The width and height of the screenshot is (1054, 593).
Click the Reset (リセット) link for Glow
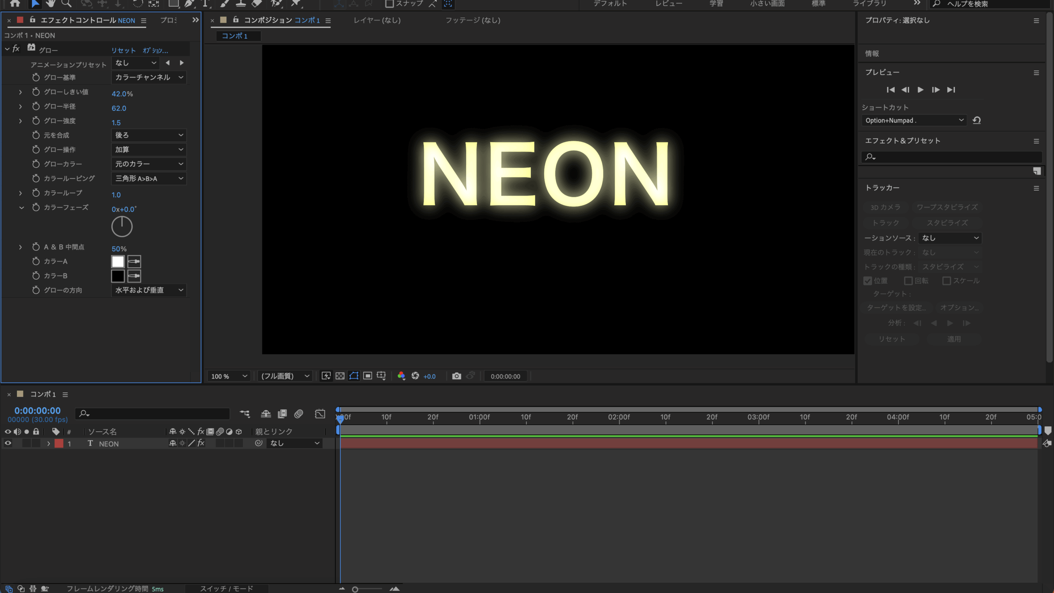(123, 50)
